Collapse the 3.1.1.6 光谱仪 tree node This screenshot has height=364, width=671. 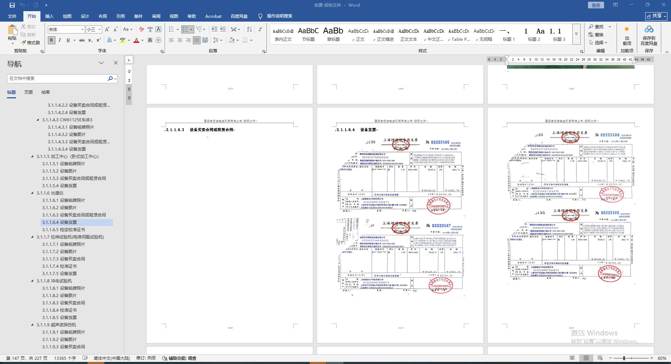click(x=32, y=193)
